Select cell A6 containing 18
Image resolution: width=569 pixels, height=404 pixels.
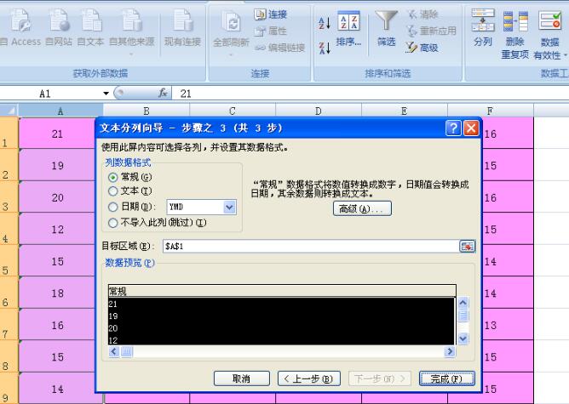tap(57, 292)
